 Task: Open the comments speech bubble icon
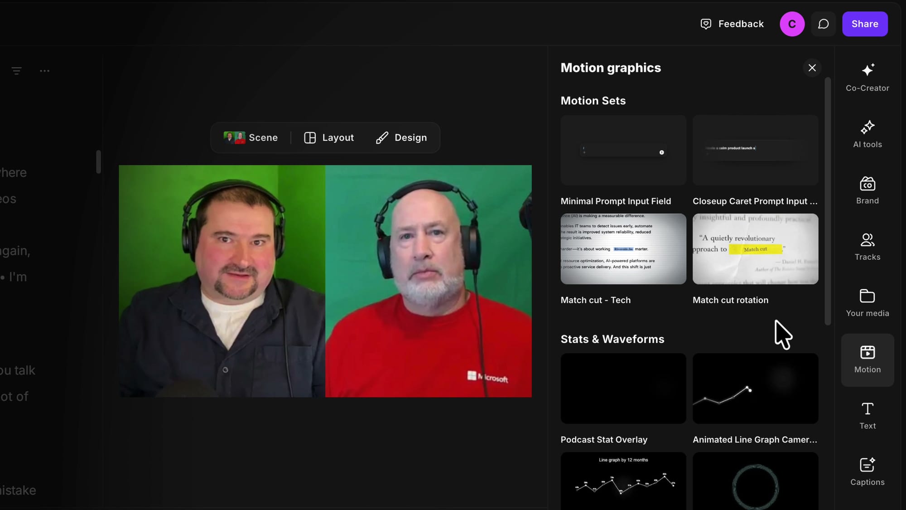(823, 24)
